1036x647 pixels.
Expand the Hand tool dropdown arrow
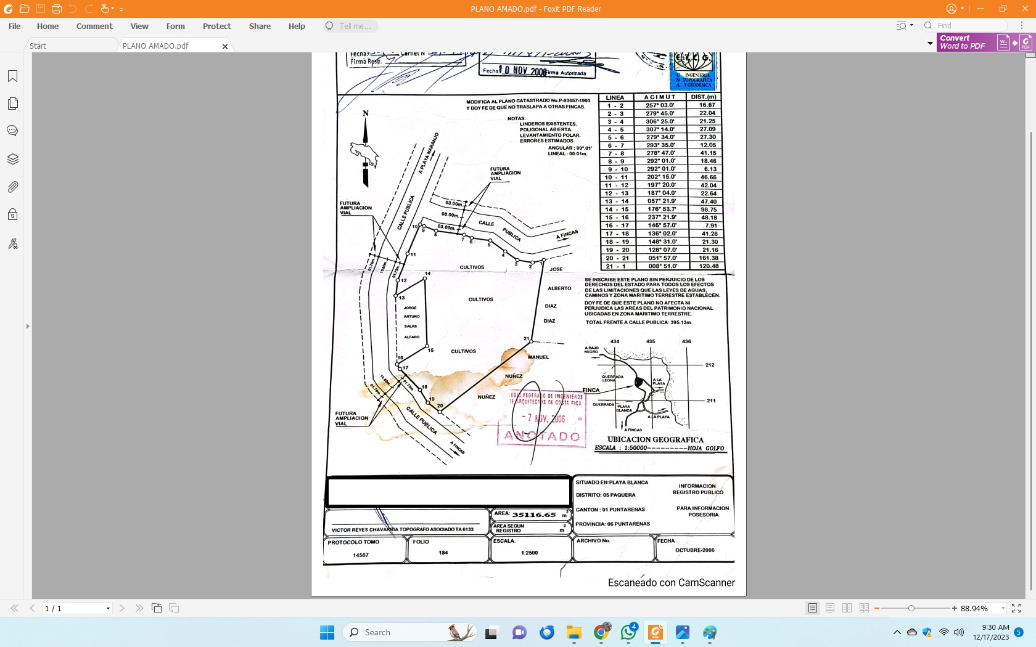(112, 9)
